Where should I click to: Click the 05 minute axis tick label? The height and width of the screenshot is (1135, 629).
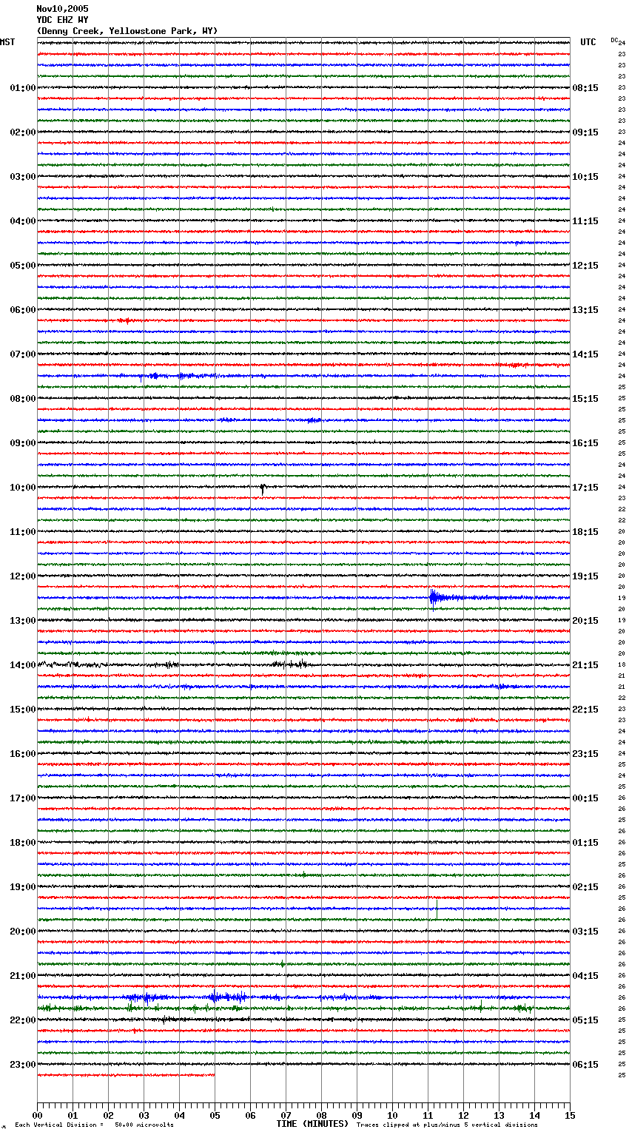215,1115
